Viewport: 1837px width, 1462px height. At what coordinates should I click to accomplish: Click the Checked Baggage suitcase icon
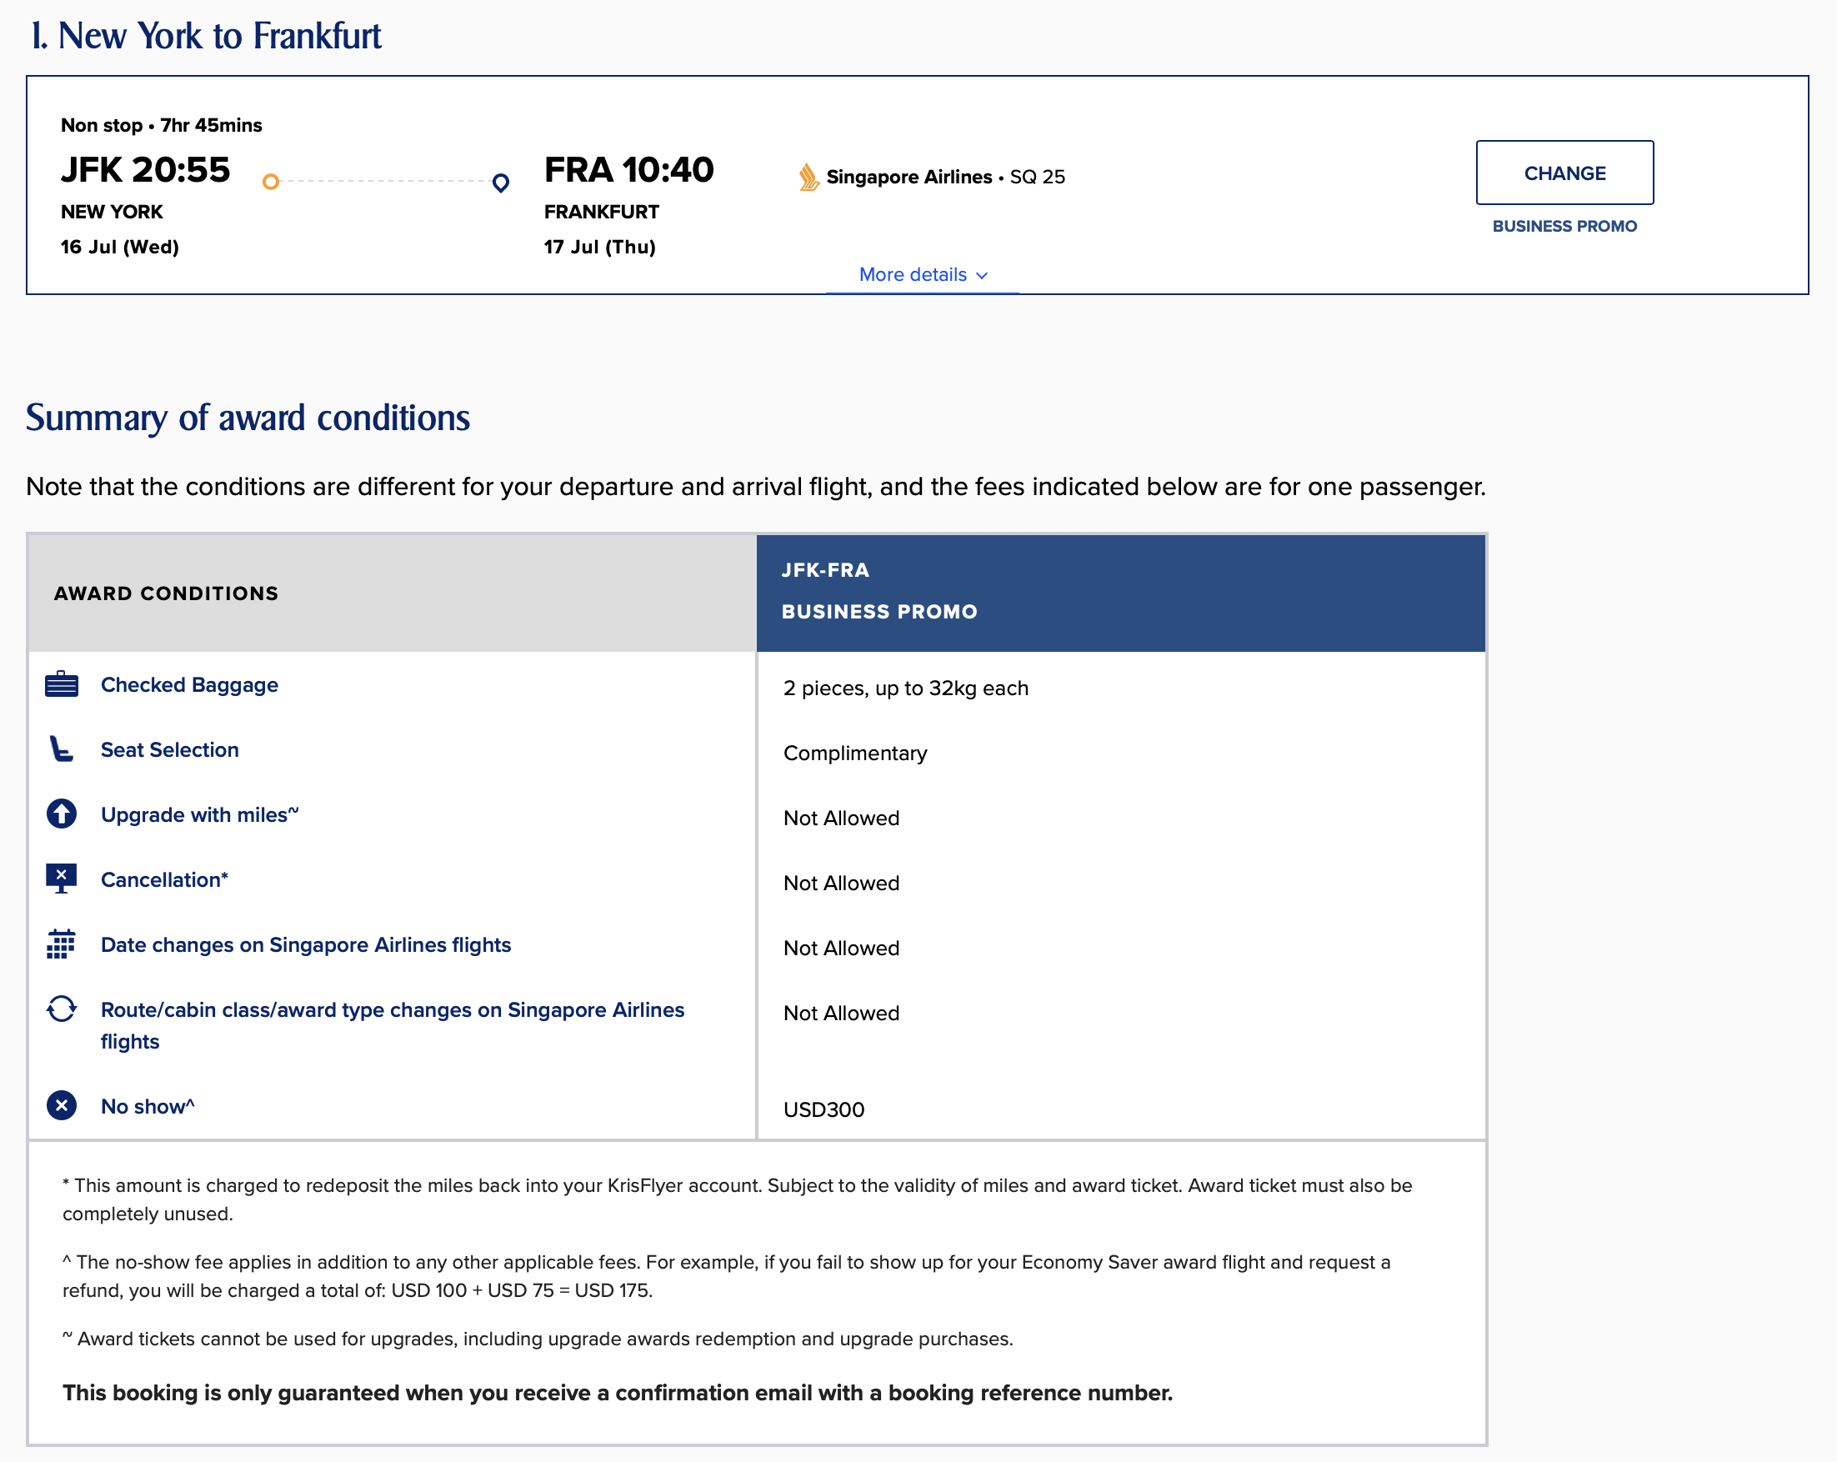coord(62,684)
